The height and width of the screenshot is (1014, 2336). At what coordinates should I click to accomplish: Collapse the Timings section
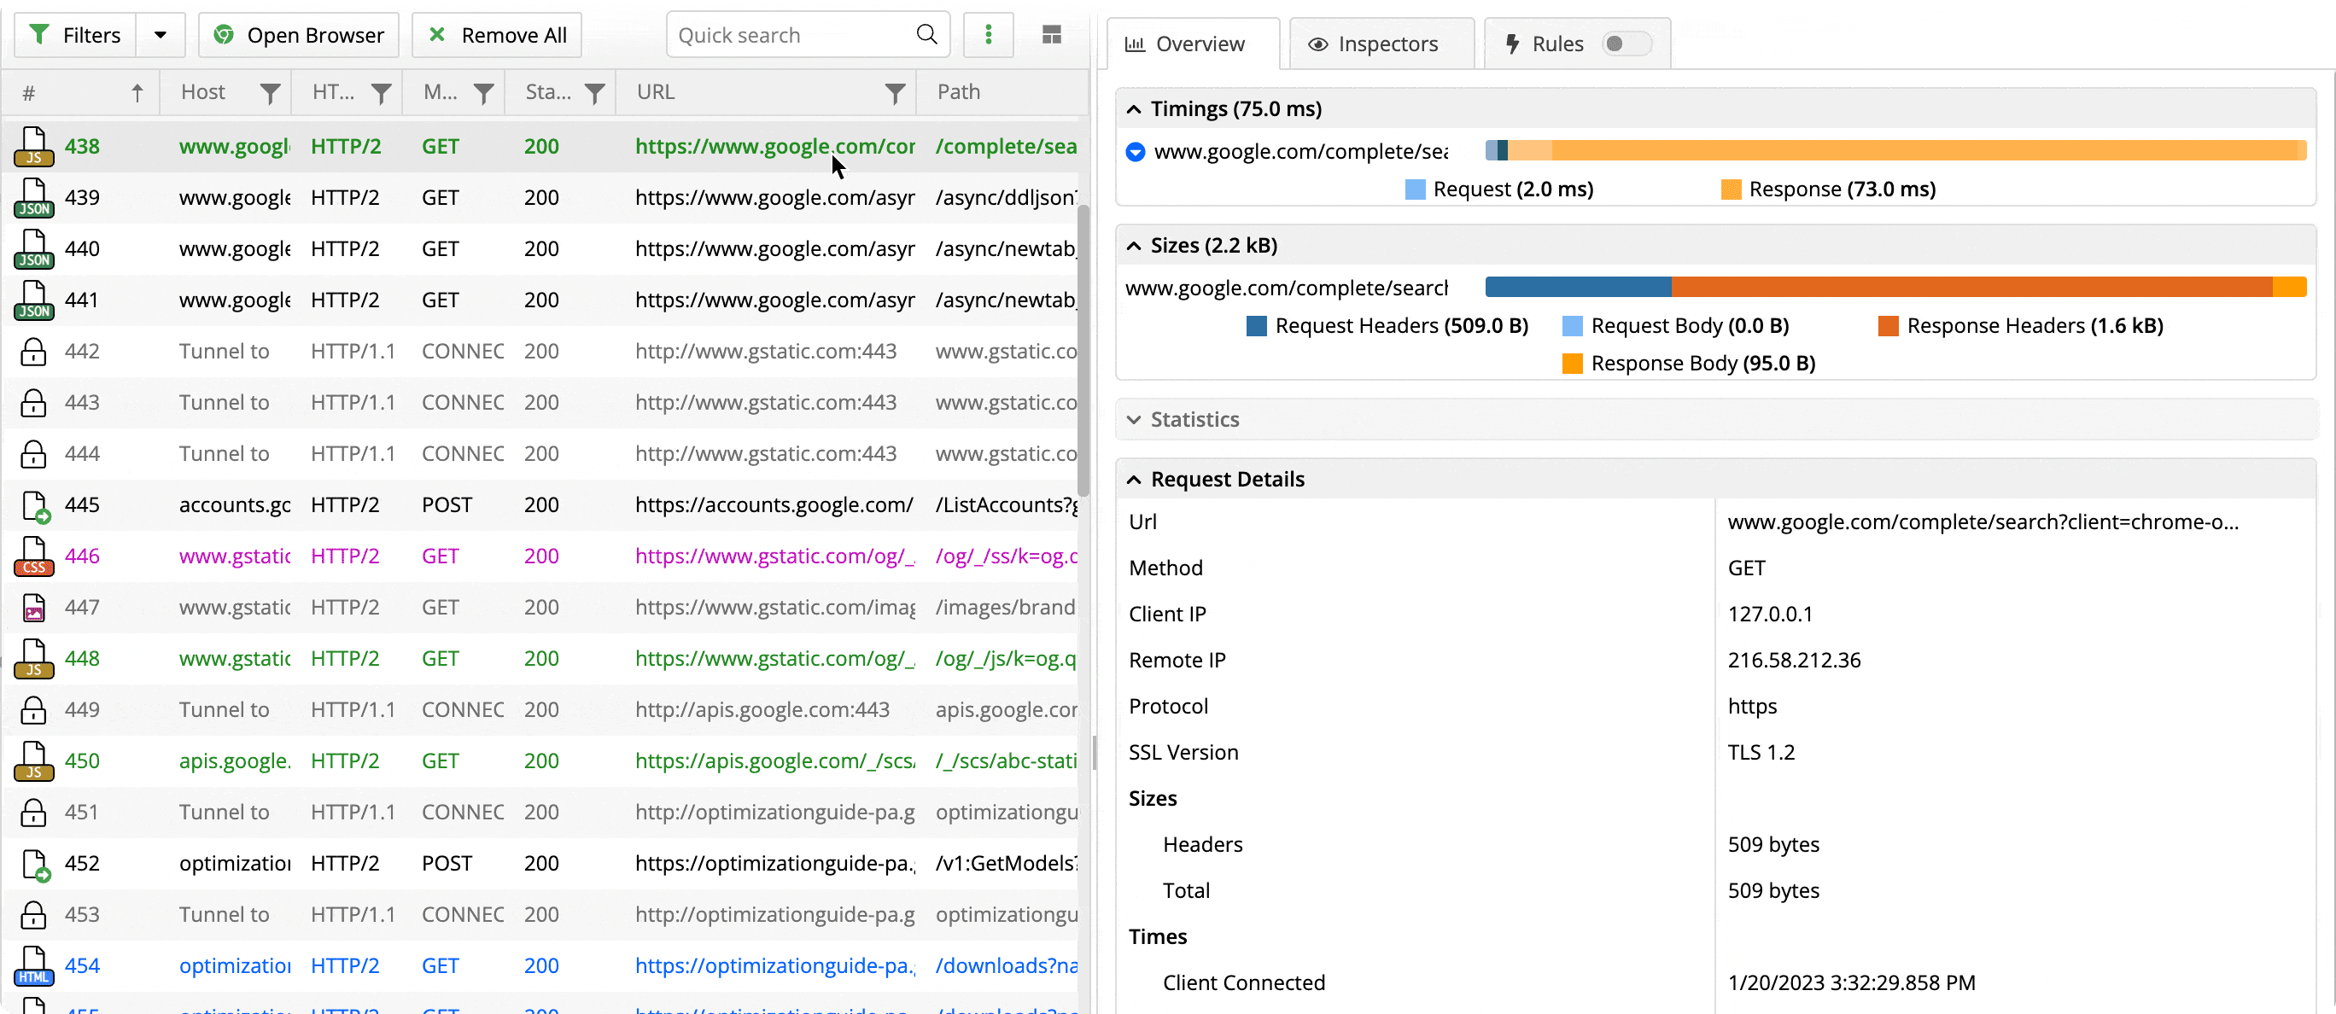click(1134, 108)
